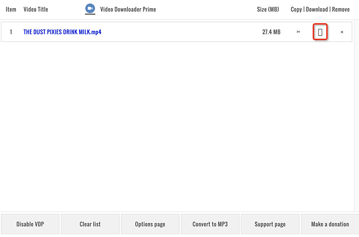359x237 pixels.
Task: Click the Copy label in the header
Action: 296,9
